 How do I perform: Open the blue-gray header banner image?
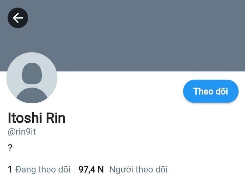pyautogui.click(x=122, y=36)
